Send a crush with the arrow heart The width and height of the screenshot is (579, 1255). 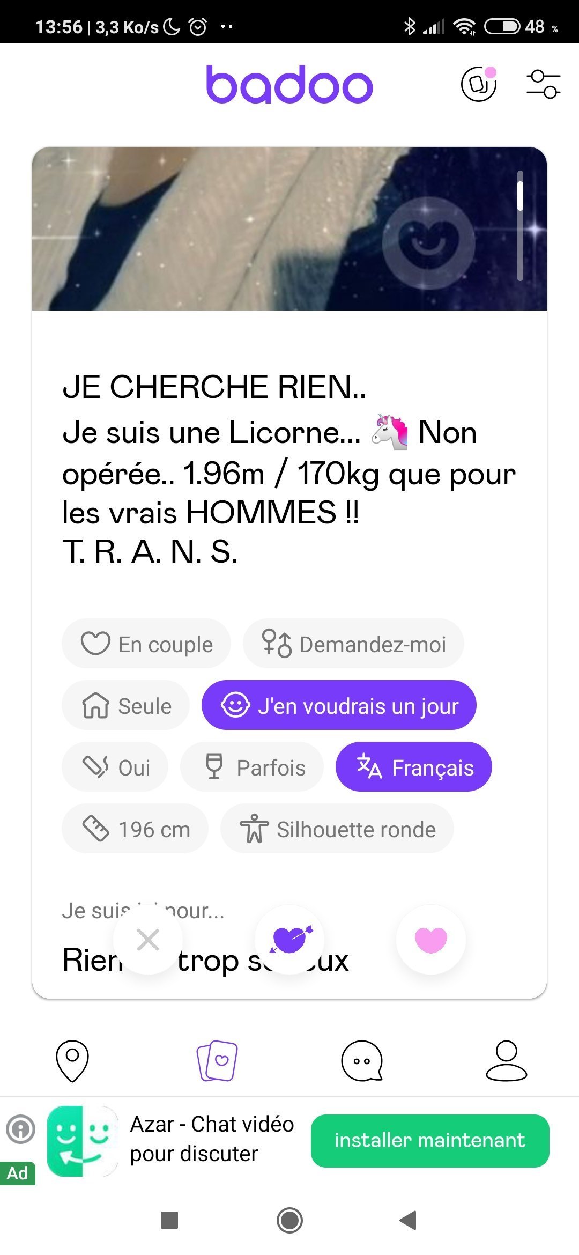(289, 940)
